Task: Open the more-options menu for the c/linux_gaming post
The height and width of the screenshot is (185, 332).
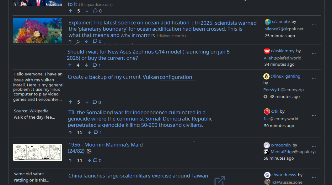Action: coord(313,79)
